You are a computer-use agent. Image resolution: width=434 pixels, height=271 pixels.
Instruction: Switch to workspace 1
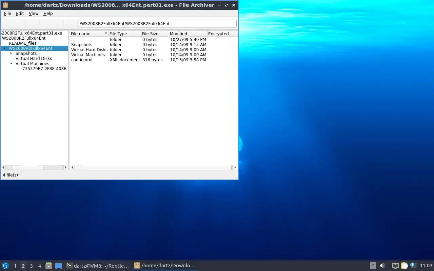point(15,266)
